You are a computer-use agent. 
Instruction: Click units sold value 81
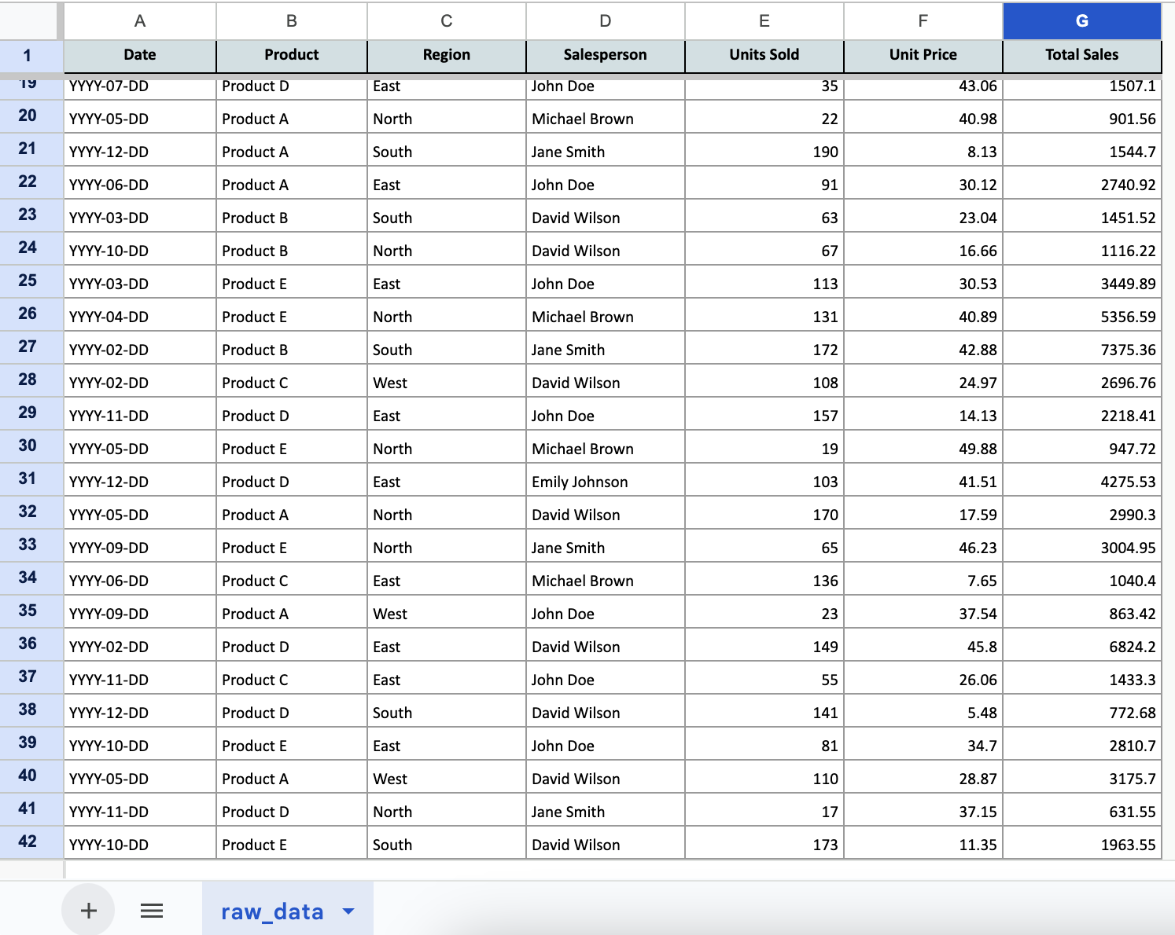(x=764, y=746)
